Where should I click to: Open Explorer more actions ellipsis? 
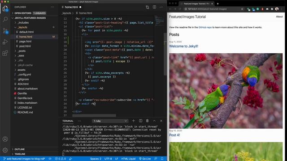tap(52, 7)
